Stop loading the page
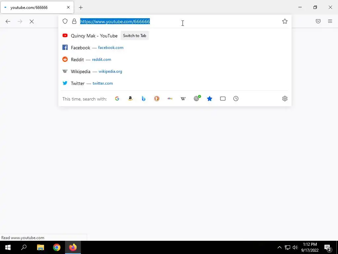Image resolution: width=338 pixels, height=254 pixels. click(x=32, y=21)
